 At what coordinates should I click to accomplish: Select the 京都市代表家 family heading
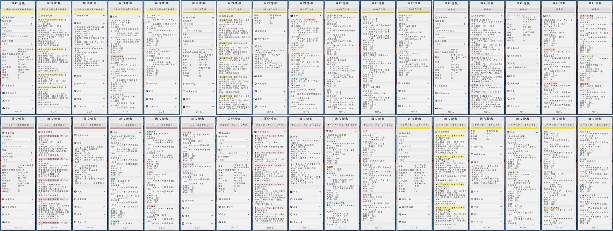tap(117, 56)
